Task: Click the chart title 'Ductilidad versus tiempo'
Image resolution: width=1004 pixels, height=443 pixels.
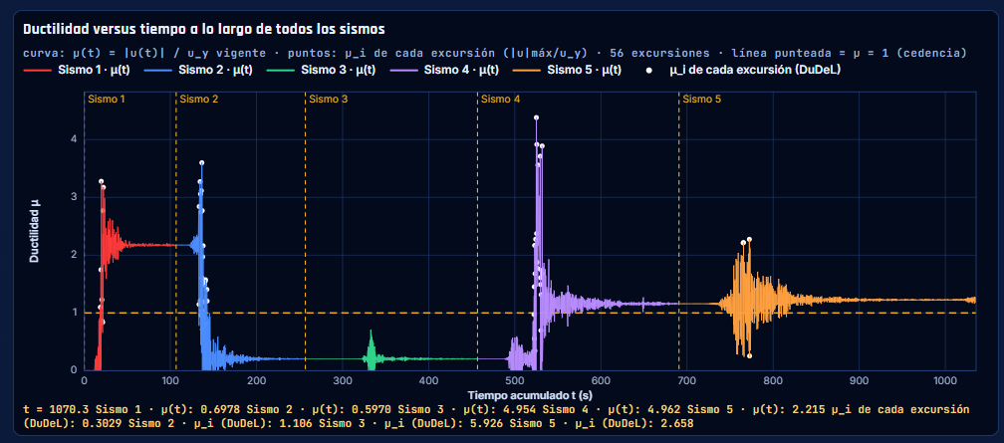Action: point(203,30)
